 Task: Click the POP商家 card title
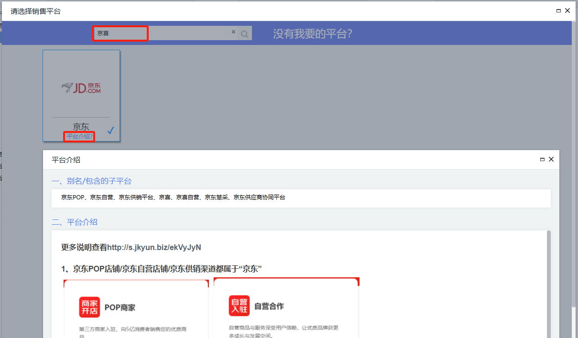coord(120,307)
